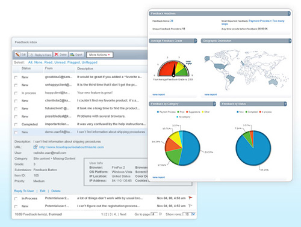Click the feedback grade gauge needle

(174, 70)
